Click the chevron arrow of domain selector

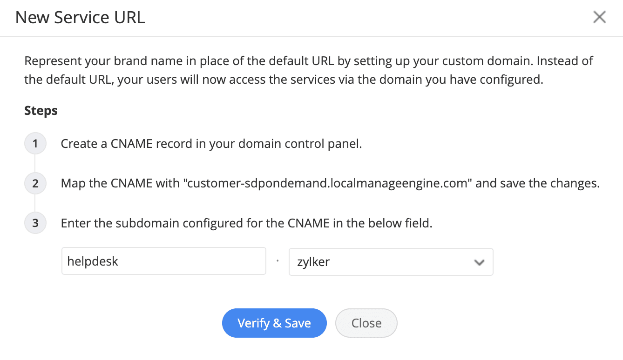[x=479, y=262]
